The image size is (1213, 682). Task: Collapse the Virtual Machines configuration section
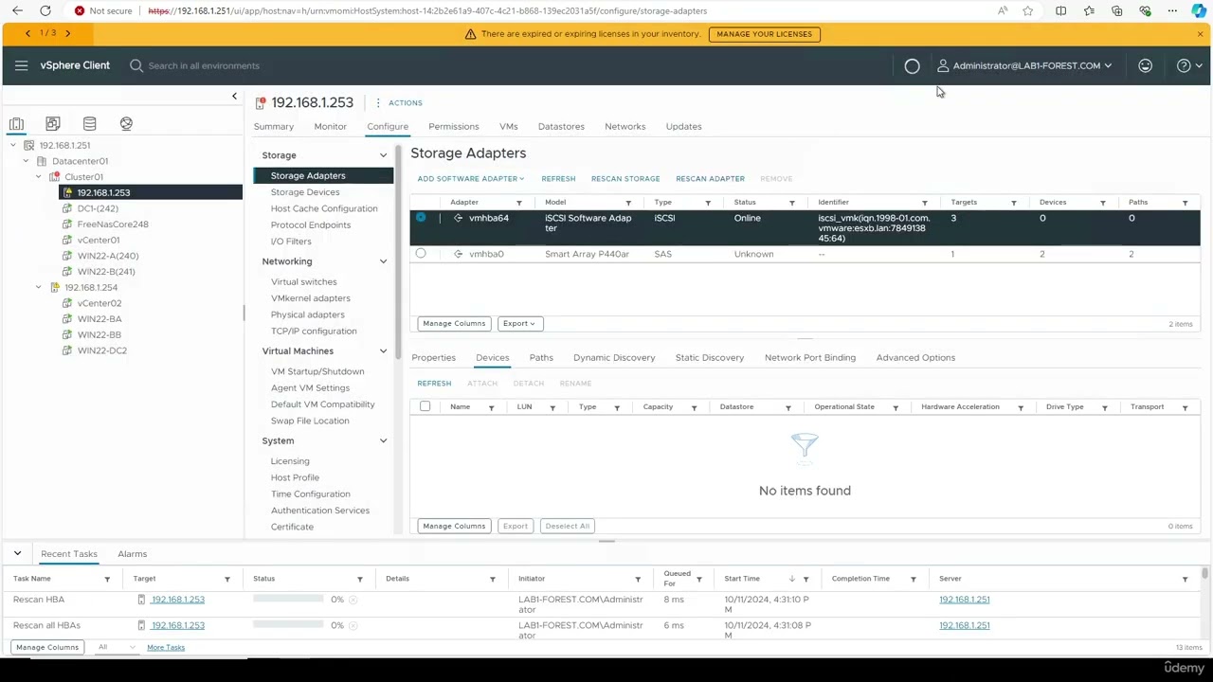point(383,351)
